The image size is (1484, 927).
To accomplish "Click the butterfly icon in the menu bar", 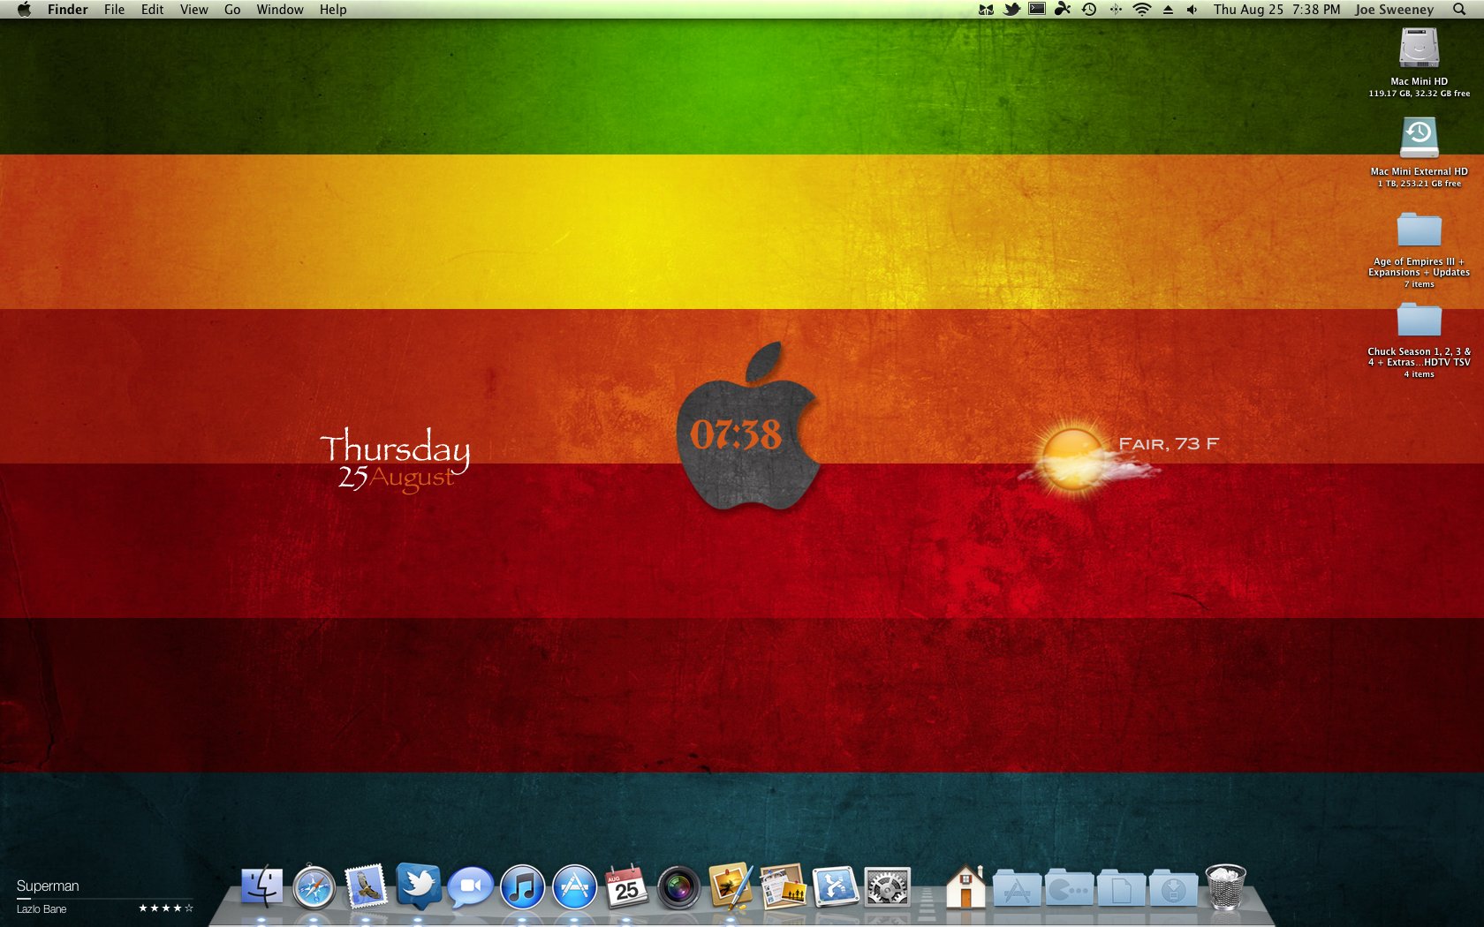I will click(x=986, y=10).
